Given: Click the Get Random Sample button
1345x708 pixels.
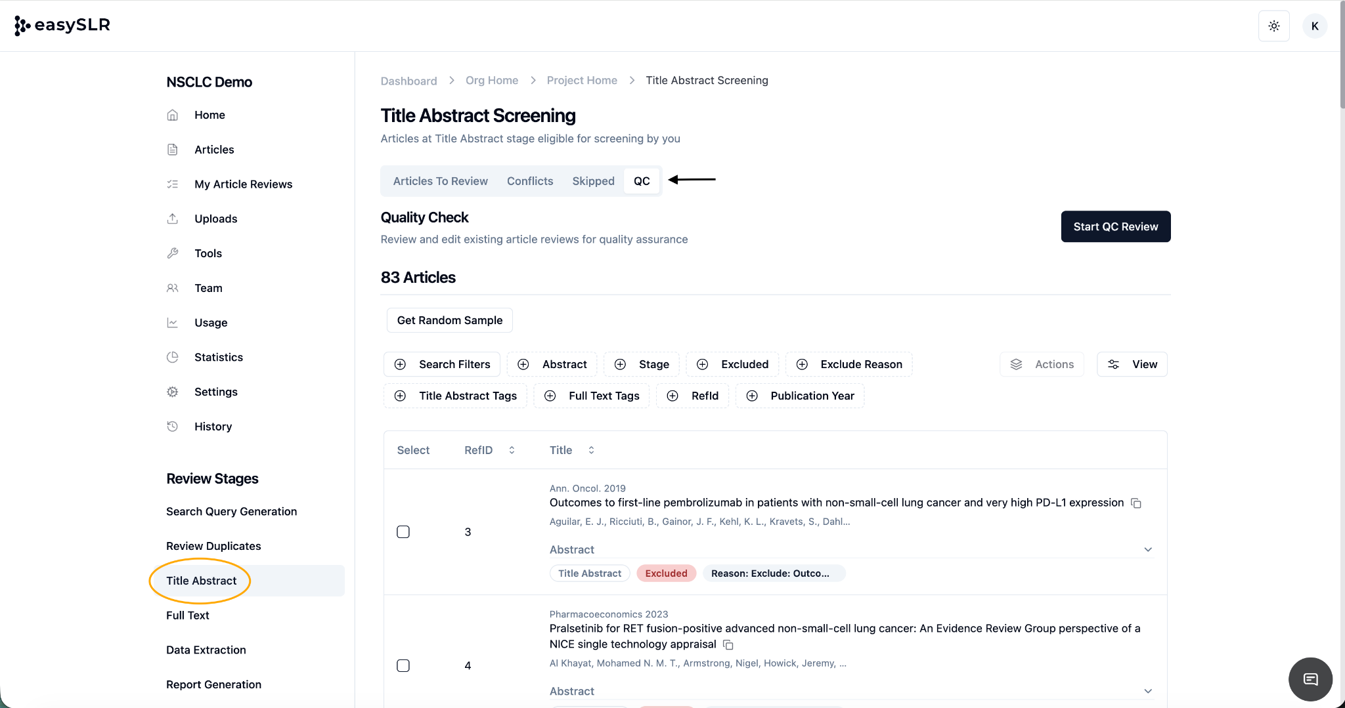Looking at the screenshot, I should (449, 320).
